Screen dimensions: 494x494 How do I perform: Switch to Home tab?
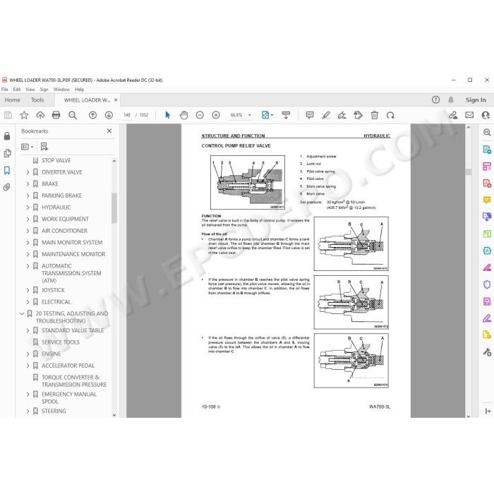[x=12, y=100]
